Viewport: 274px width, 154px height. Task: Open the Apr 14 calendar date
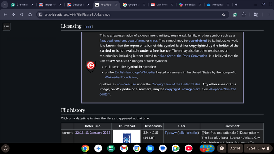235,149
